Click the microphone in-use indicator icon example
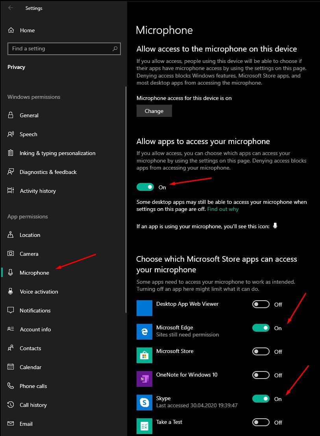This screenshot has width=320, height=436. click(x=275, y=225)
